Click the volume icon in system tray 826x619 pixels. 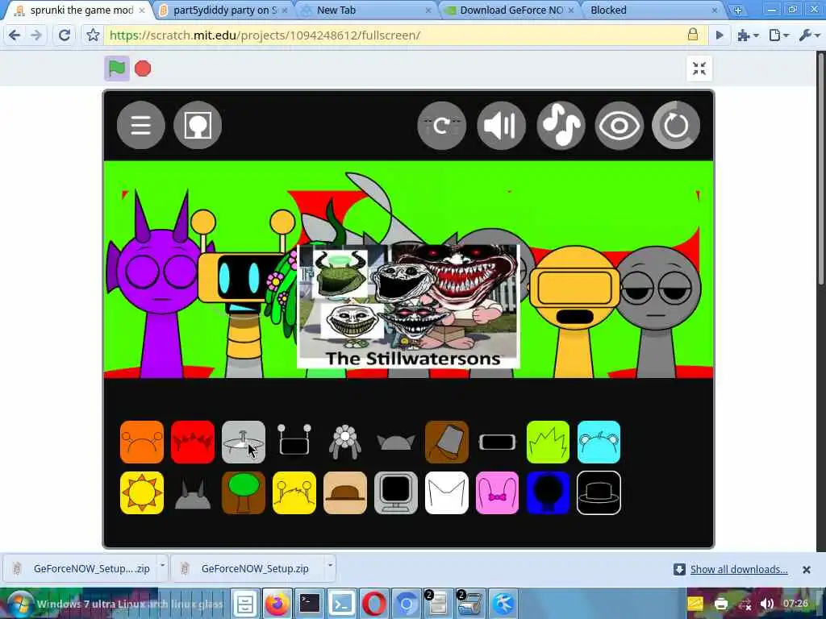tap(766, 604)
